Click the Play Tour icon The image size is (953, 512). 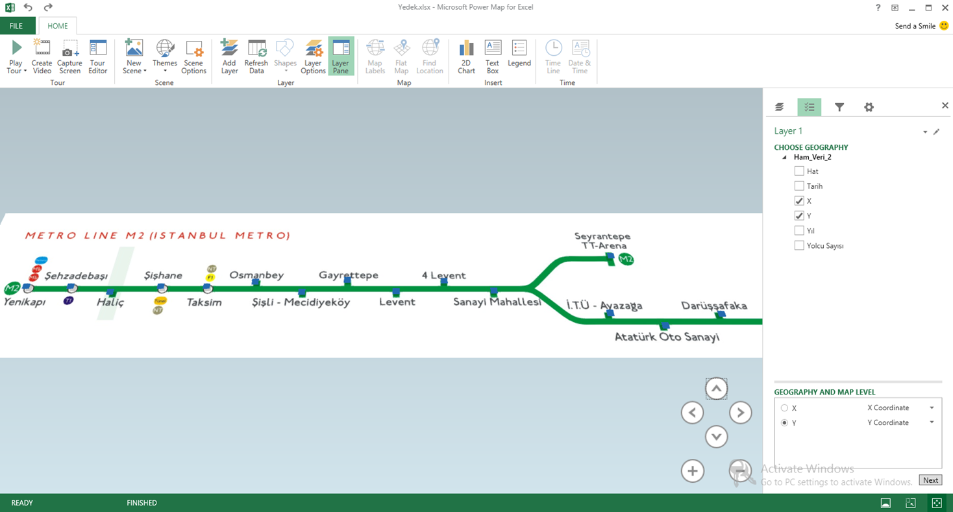(x=16, y=48)
